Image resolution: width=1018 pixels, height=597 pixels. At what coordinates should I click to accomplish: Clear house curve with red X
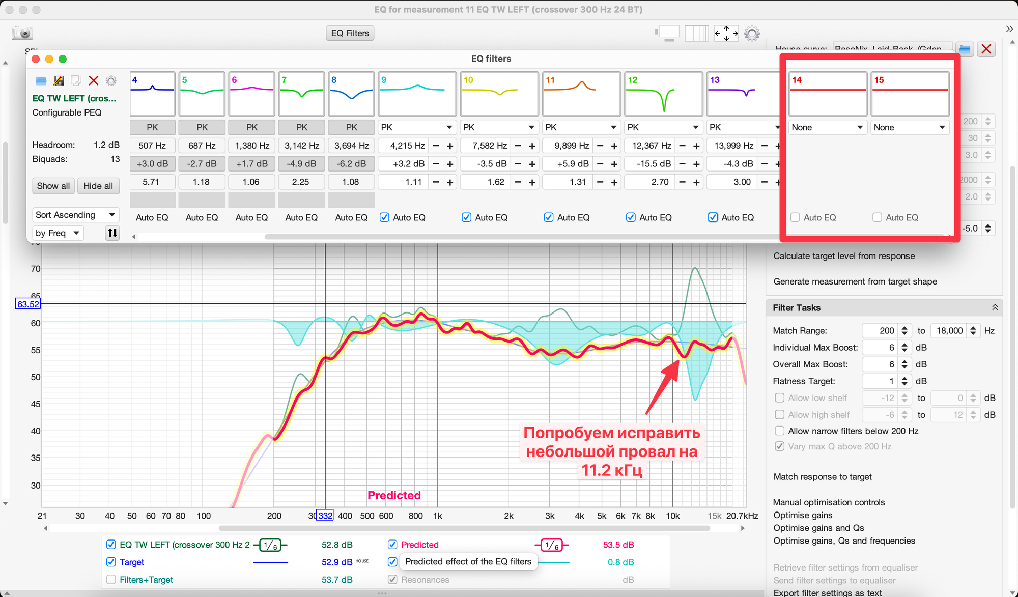(x=986, y=49)
